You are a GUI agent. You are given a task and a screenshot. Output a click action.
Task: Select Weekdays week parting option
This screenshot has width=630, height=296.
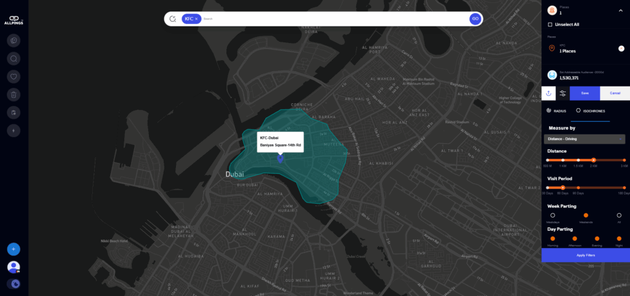552,216
